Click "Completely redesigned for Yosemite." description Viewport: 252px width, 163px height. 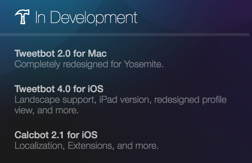click(89, 64)
